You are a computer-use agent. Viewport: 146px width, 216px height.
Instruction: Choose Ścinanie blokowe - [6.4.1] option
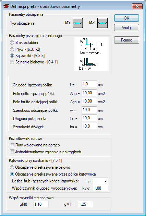[34, 62]
